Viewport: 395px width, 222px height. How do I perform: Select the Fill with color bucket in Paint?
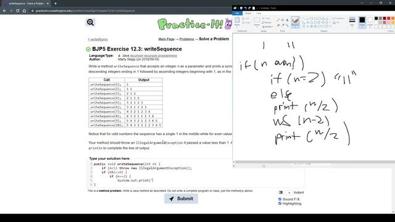[x=283, y=20]
